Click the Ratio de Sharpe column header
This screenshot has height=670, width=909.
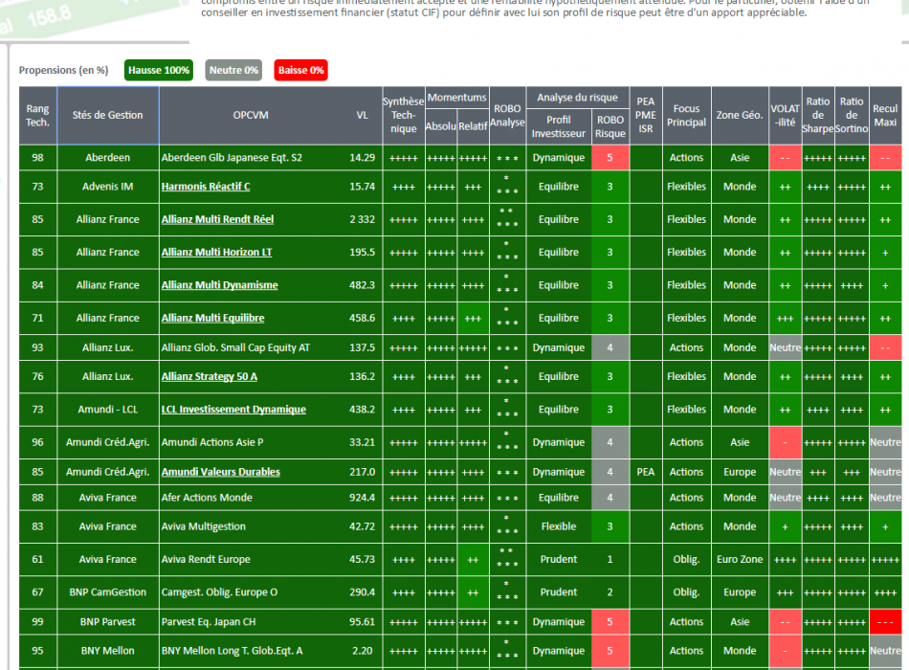coord(818,116)
